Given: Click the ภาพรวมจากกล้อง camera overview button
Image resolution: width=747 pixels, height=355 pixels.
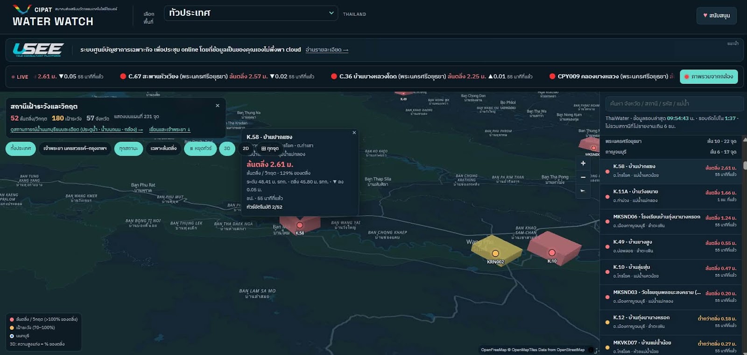Looking at the screenshot, I should tap(709, 76).
